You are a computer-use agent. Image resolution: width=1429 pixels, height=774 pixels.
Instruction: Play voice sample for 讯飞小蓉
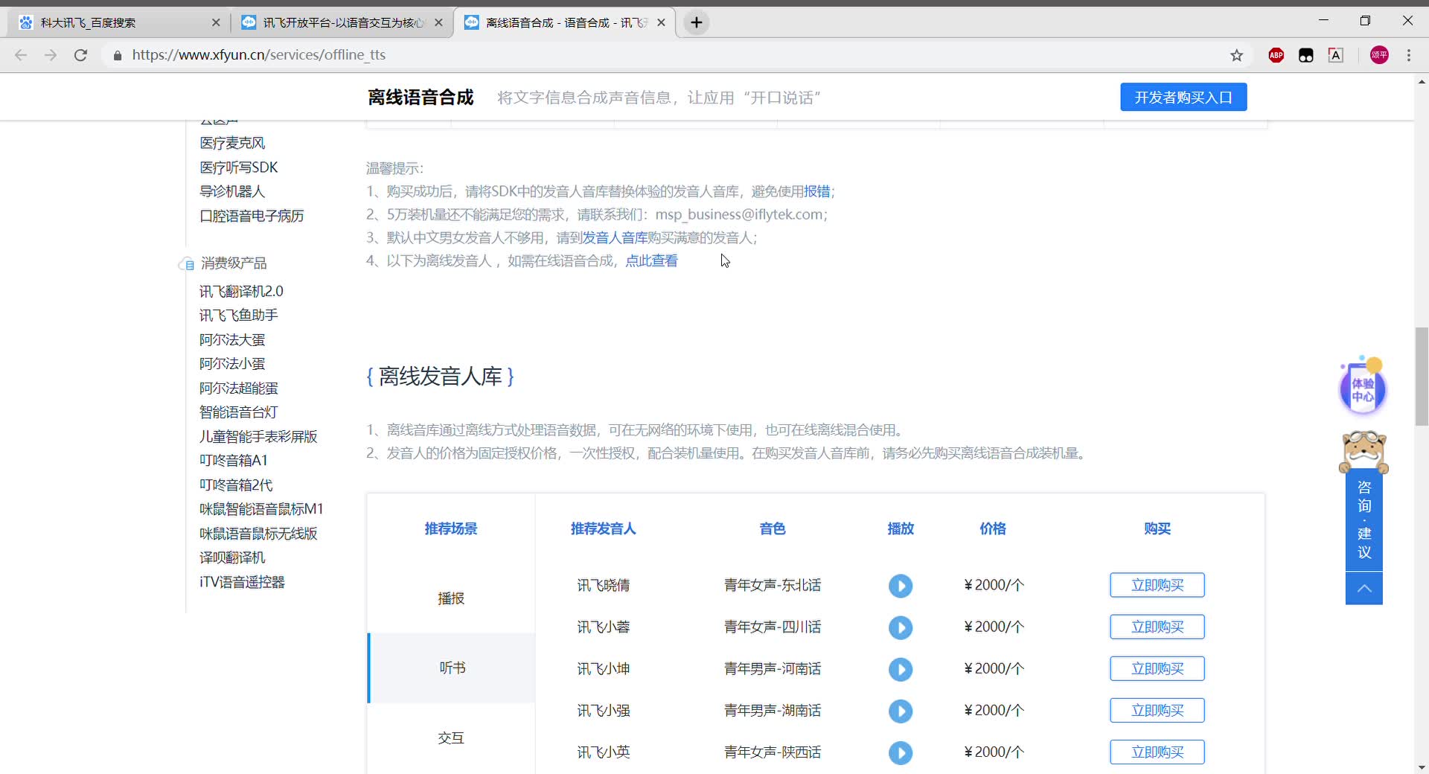point(900,627)
